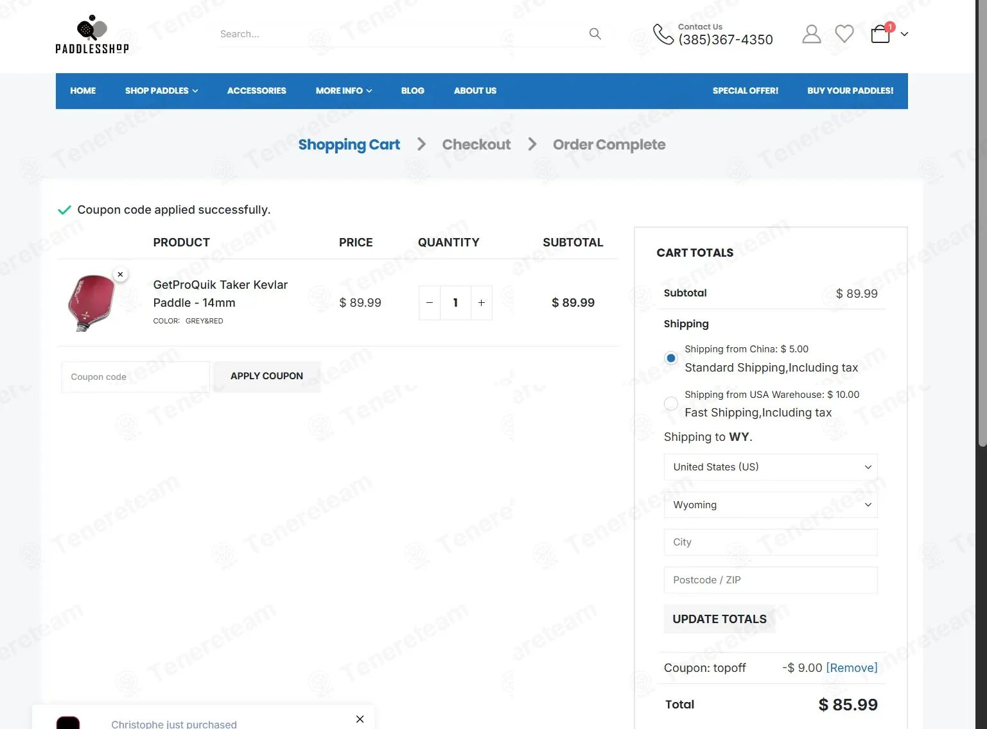Expand the MORE INFO menu
Screen dimensions: 987x729
tap(344, 90)
